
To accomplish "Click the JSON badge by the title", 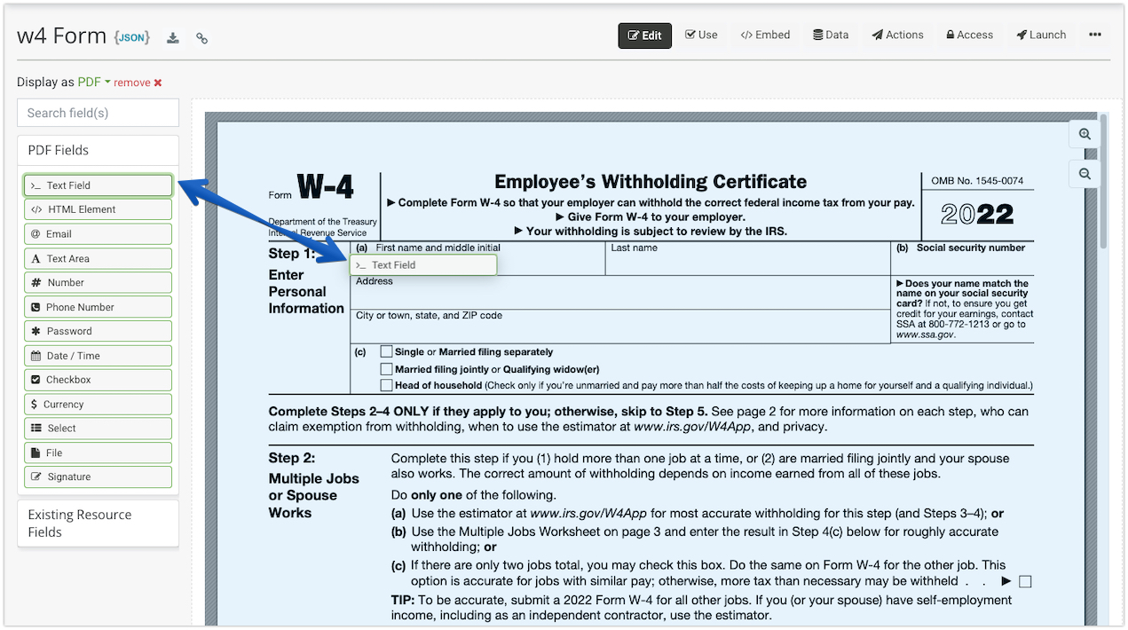I will point(132,37).
